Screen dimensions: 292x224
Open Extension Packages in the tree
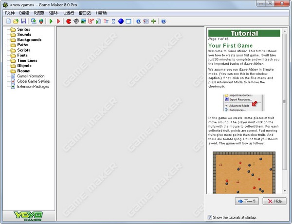pyautogui.click(x=33, y=87)
